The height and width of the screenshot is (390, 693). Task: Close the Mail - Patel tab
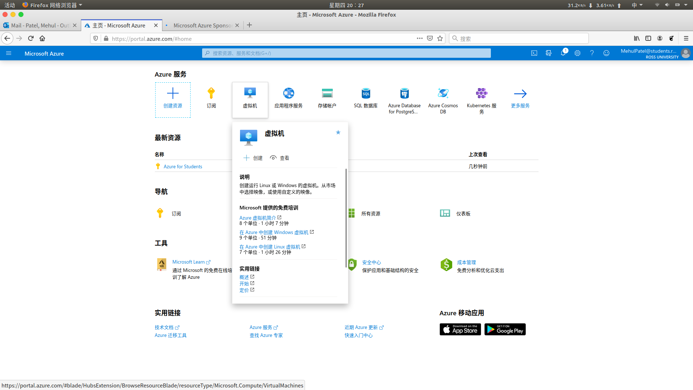pos(75,25)
